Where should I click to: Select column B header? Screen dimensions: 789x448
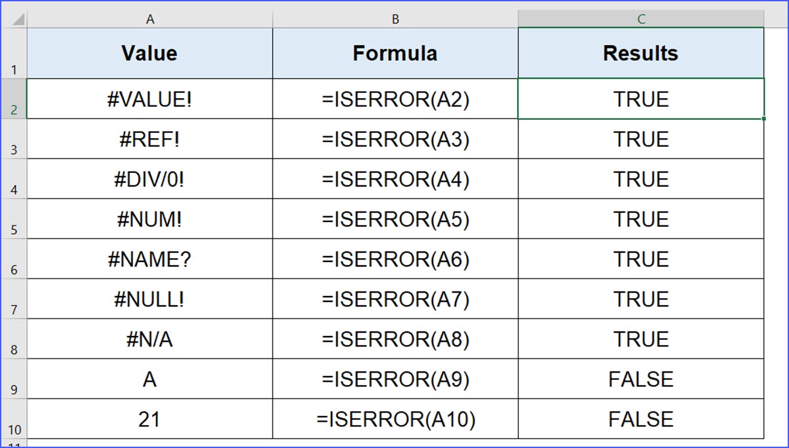click(x=395, y=20)
